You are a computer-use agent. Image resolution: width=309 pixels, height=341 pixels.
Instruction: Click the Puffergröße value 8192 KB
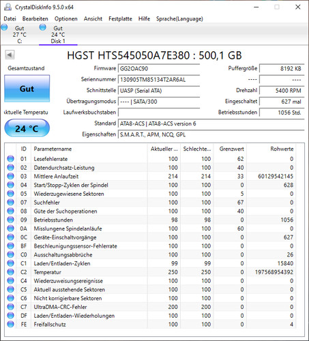[282, 69]
